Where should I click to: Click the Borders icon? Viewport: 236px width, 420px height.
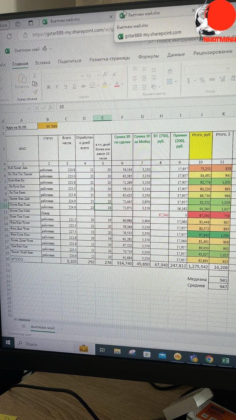coord(92,85)
